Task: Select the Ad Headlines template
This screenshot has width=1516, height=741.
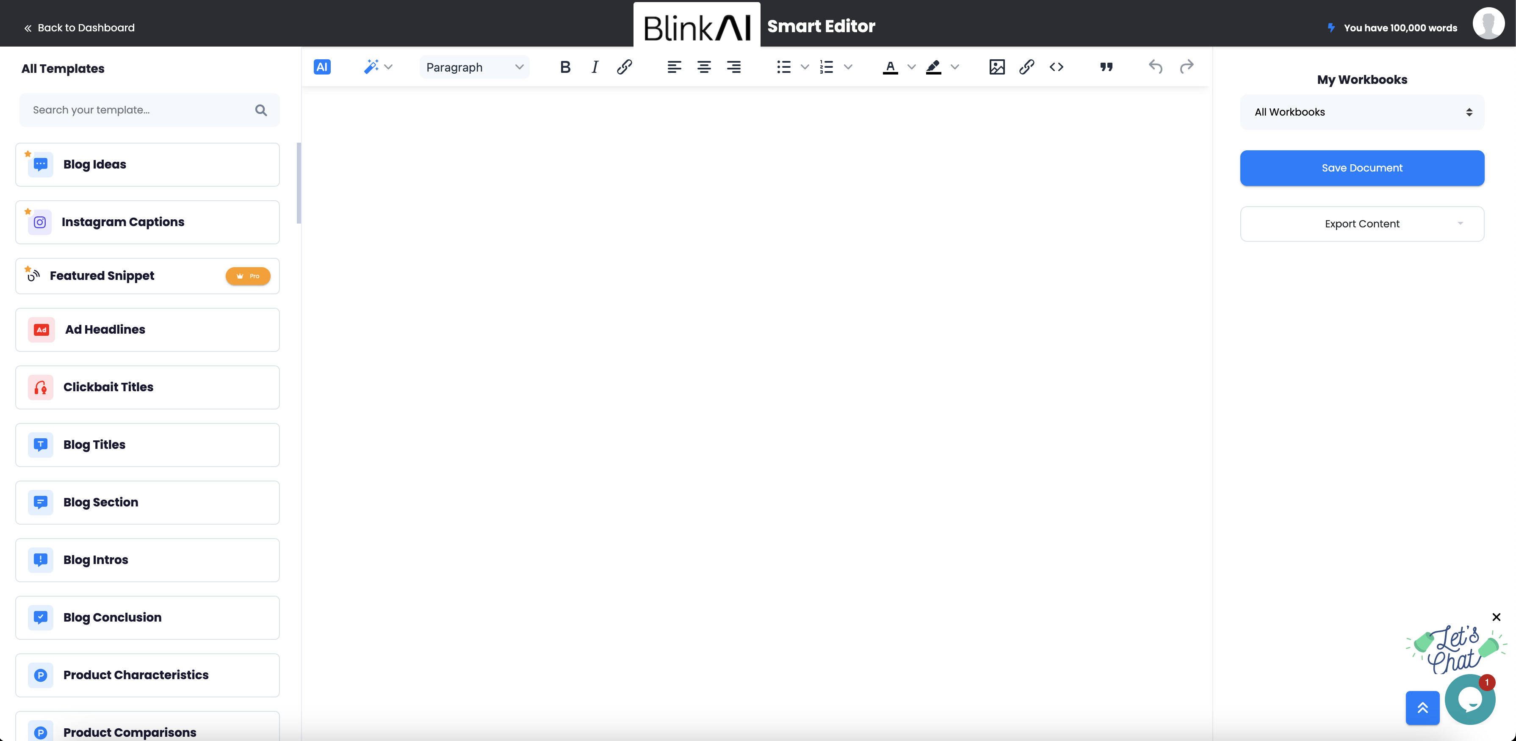Action: (x=147, y=329)
